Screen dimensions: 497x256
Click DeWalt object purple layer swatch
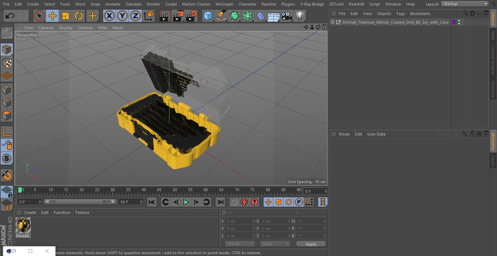(454, 22)
